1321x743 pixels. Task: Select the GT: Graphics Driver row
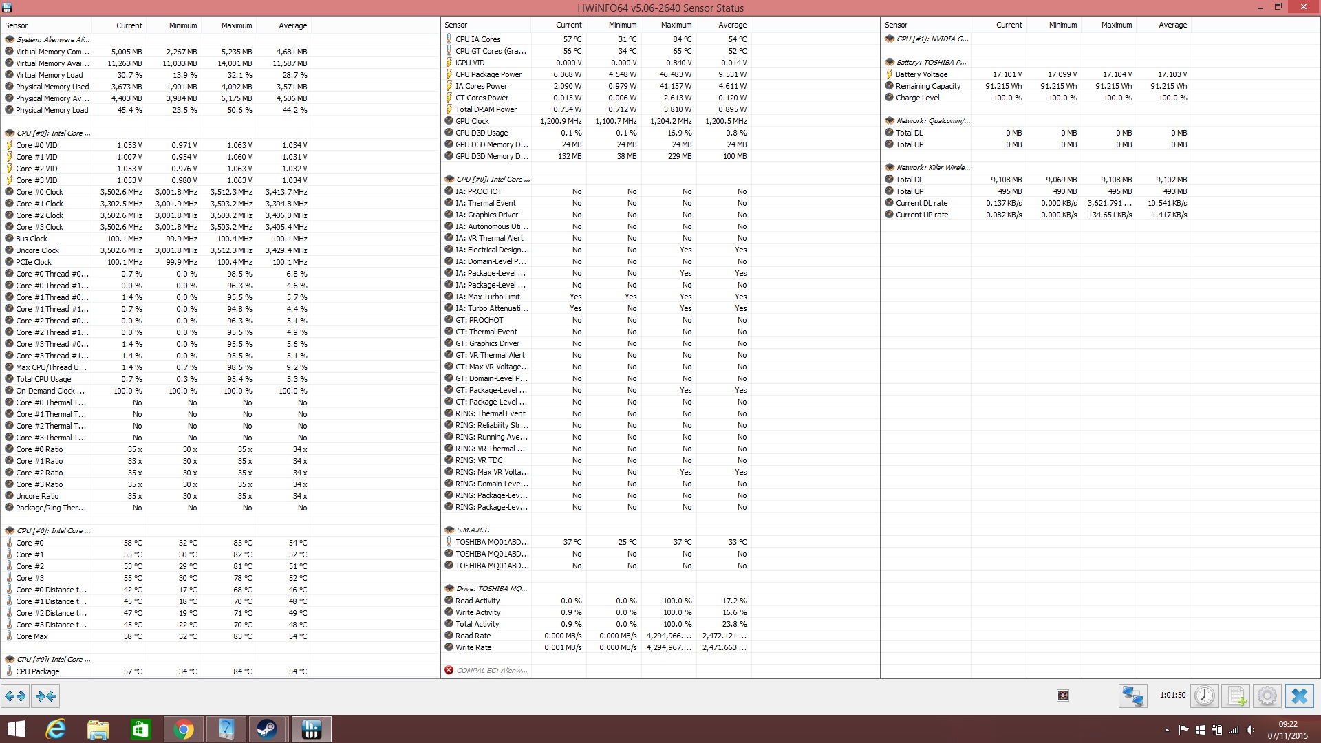pyautogui.click(x=597, y=343)
